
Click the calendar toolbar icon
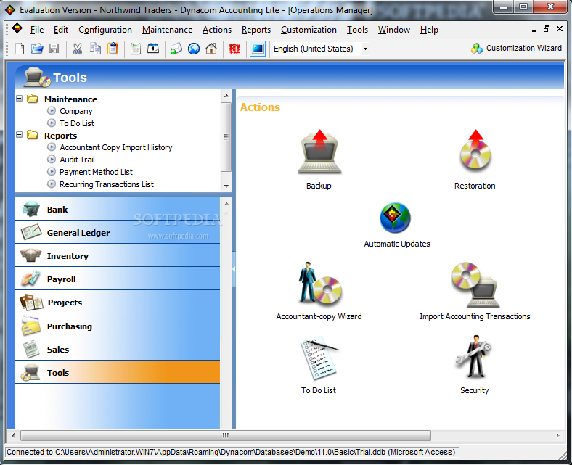tap(153, 49)
